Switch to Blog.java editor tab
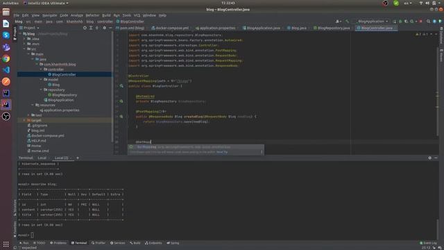Screen dimensions: 444x250 coord(297,28)
